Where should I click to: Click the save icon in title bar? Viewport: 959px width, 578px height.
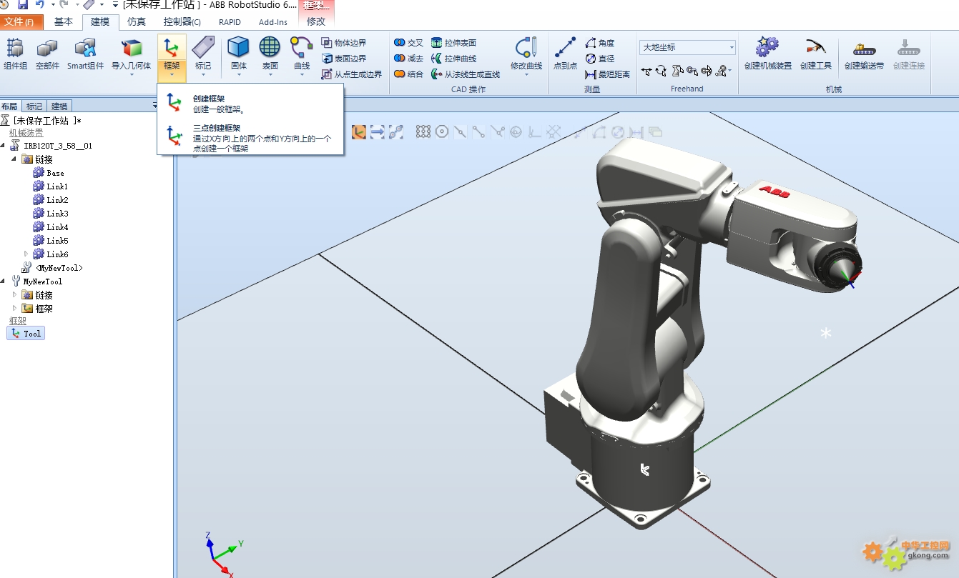coord(22,5)
